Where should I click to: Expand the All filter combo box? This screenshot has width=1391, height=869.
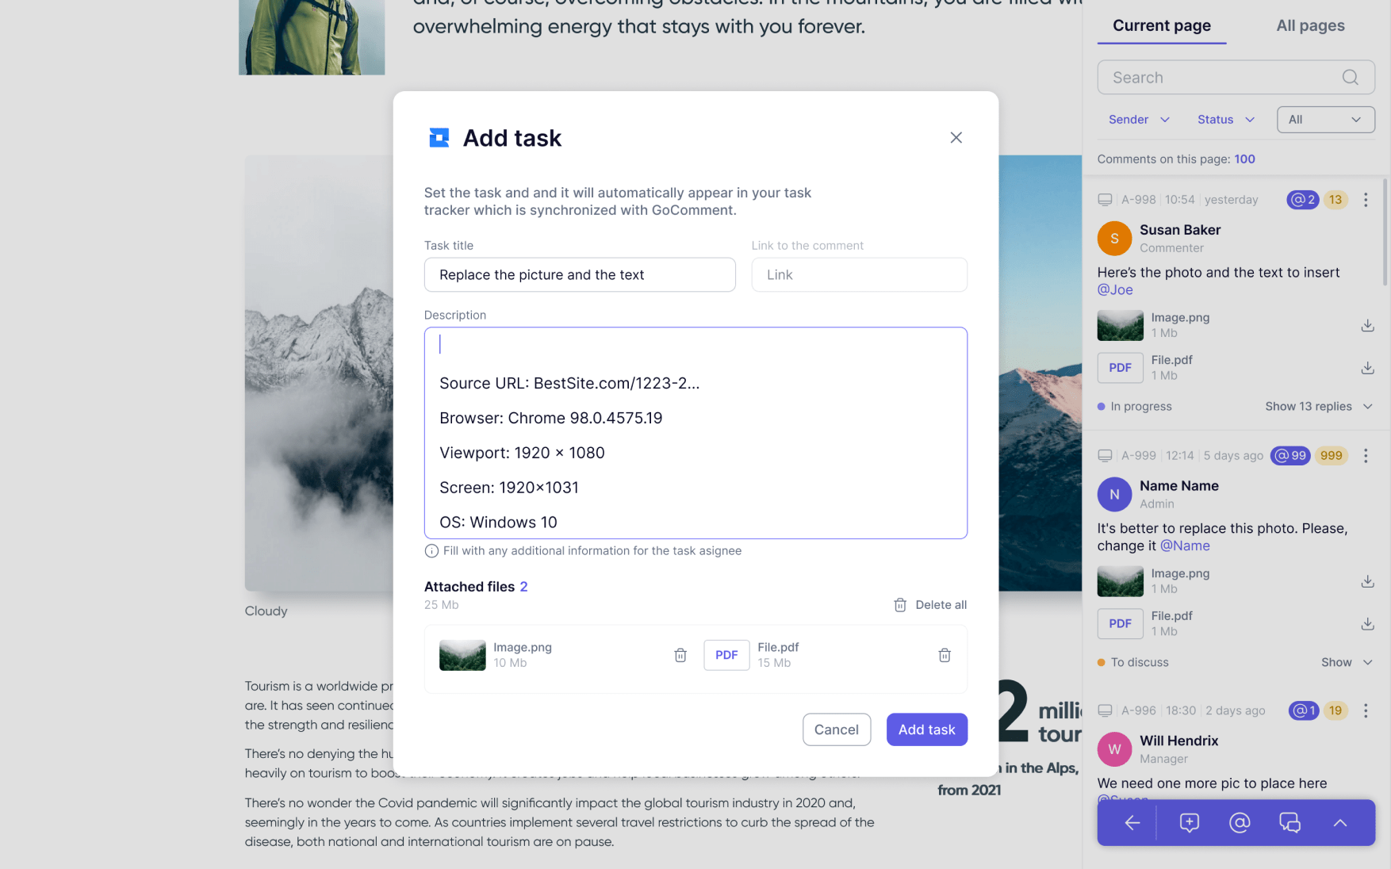(1324, 120)
